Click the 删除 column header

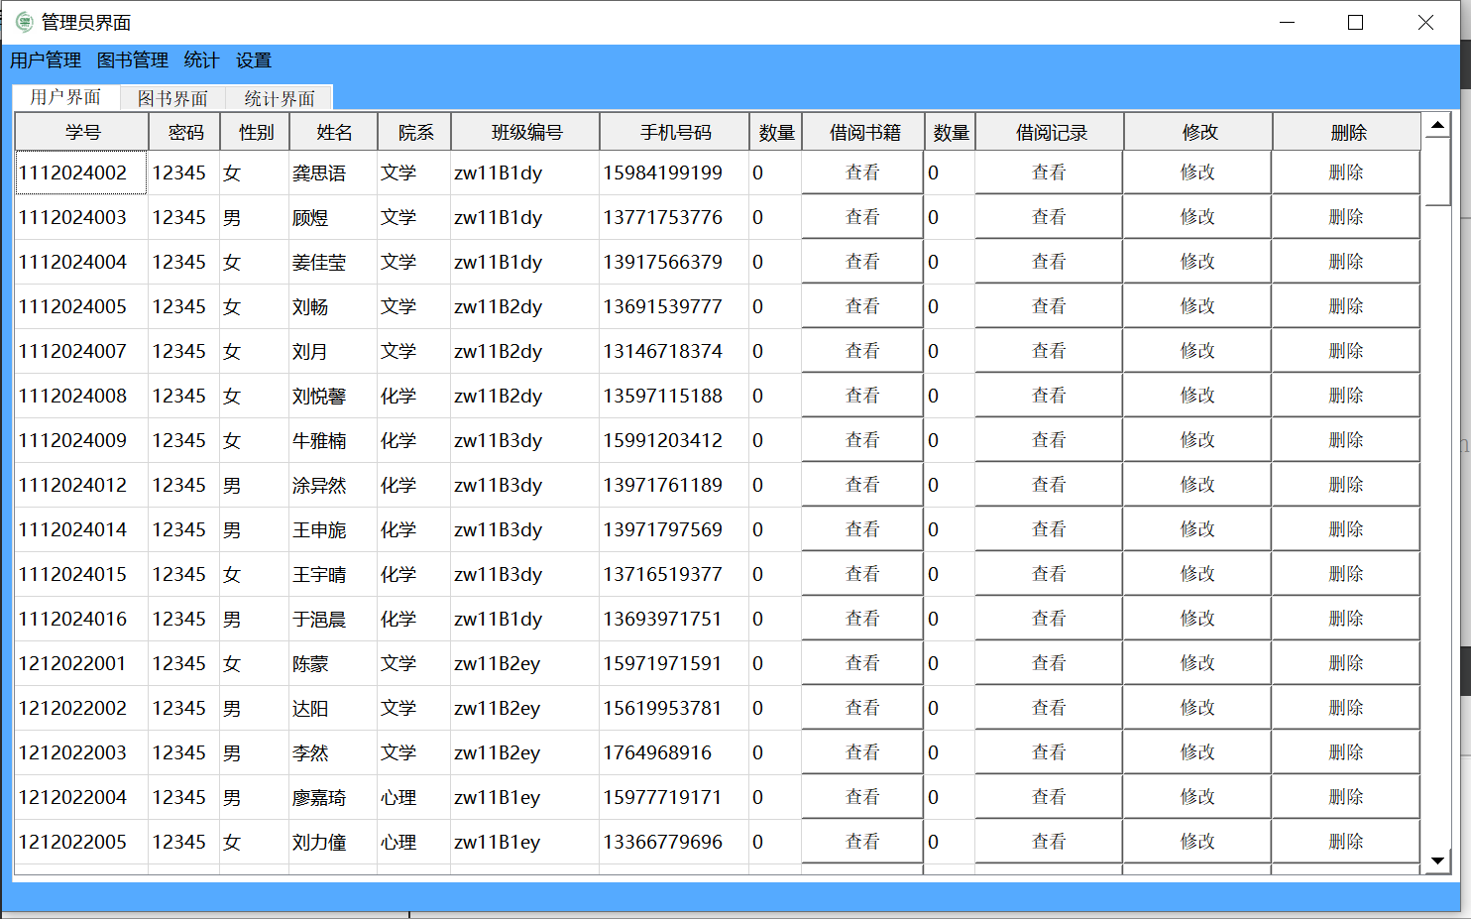click(1348, 132)
